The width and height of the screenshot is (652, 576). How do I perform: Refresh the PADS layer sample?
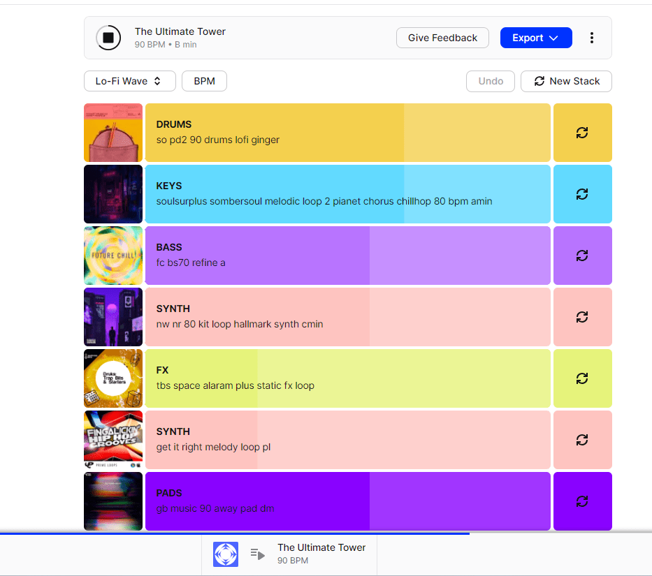point(583,501)
